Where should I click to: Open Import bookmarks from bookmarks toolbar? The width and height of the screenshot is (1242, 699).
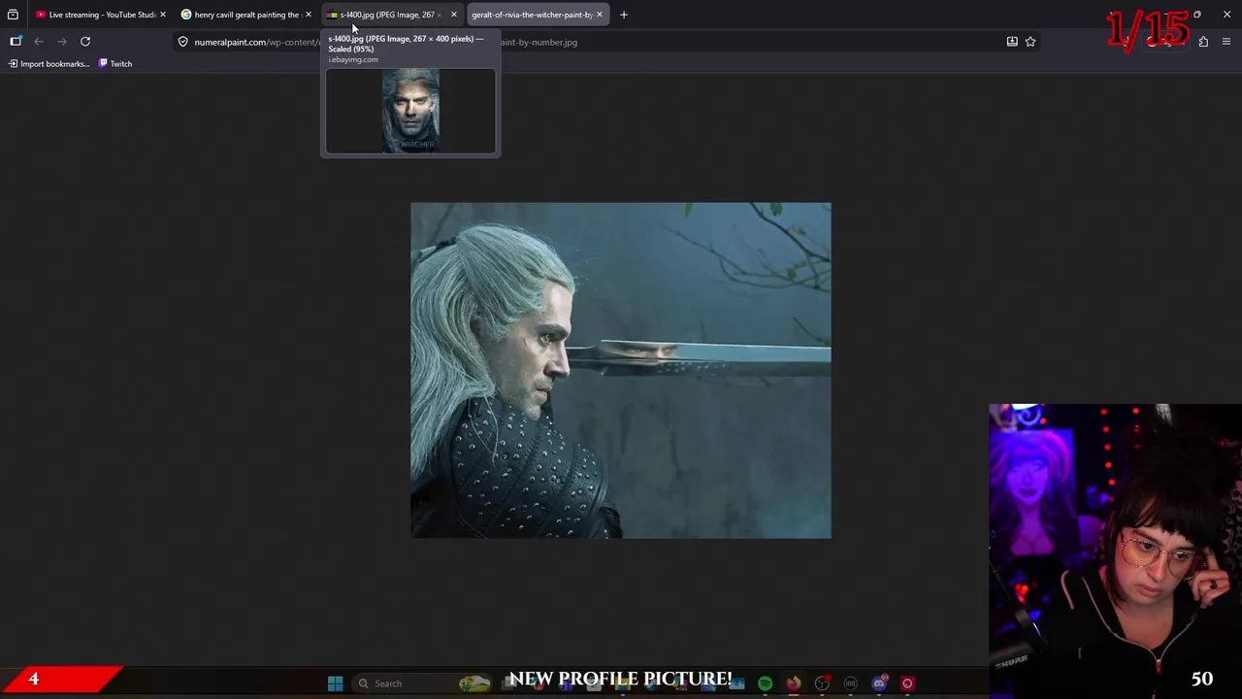pyautogui.click(x=49, y=64)
